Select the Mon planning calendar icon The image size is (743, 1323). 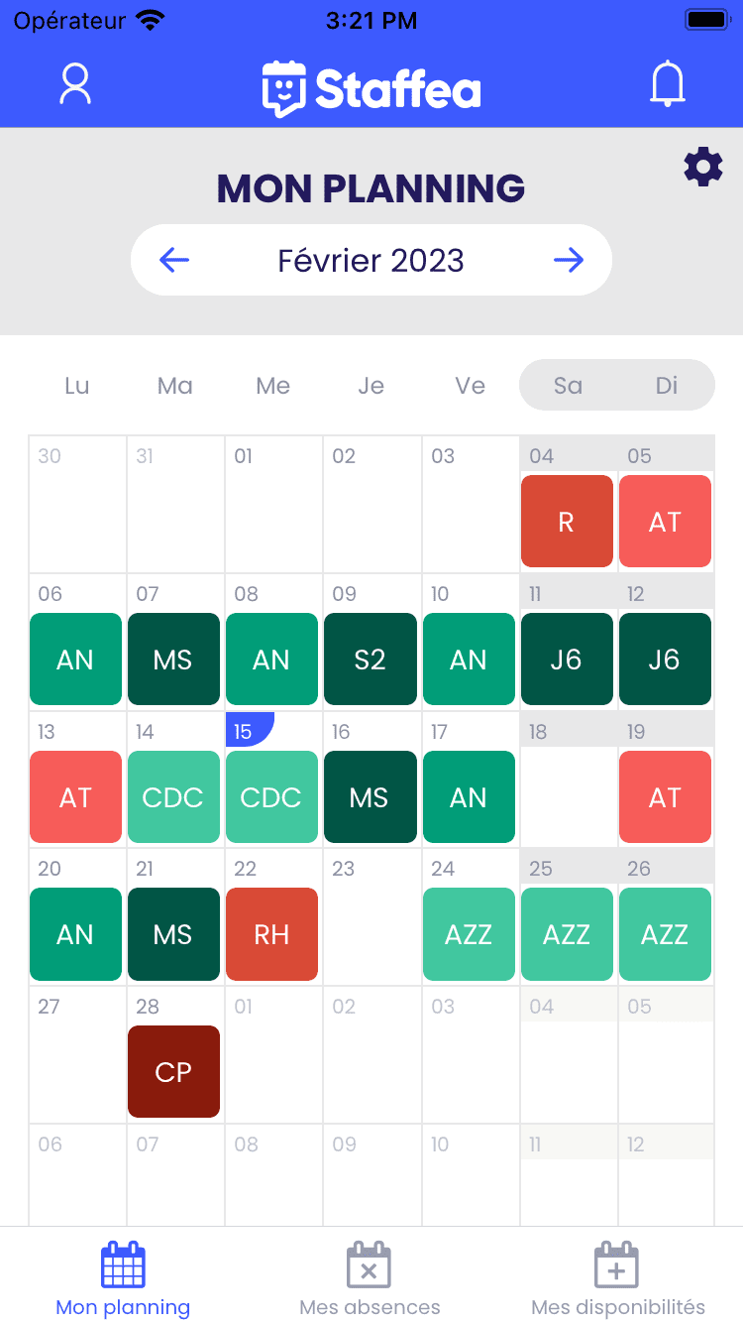(122, 1264)
